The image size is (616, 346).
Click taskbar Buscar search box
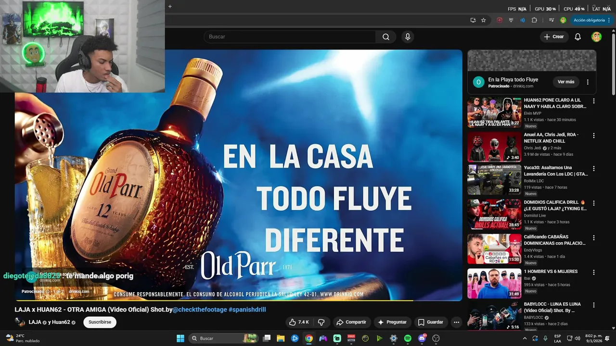(x=224, y=338)
